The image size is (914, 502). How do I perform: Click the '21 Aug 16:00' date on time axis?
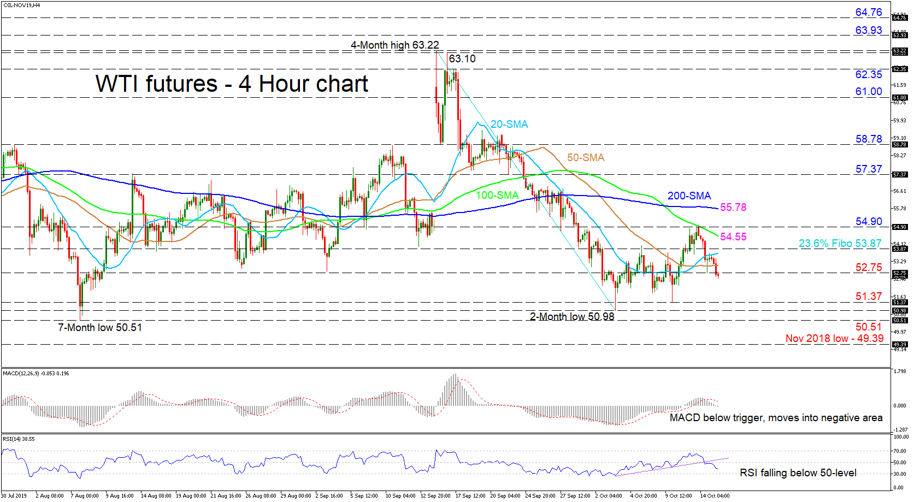coord(226,496)
